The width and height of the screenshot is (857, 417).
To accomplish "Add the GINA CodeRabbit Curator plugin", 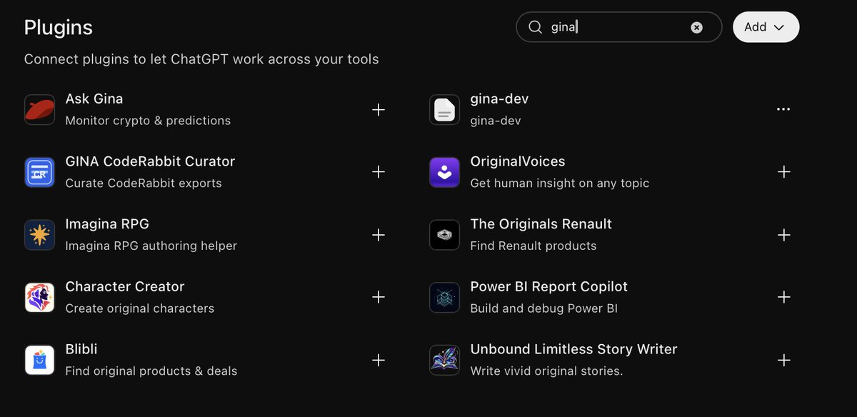I will point(379,172).
